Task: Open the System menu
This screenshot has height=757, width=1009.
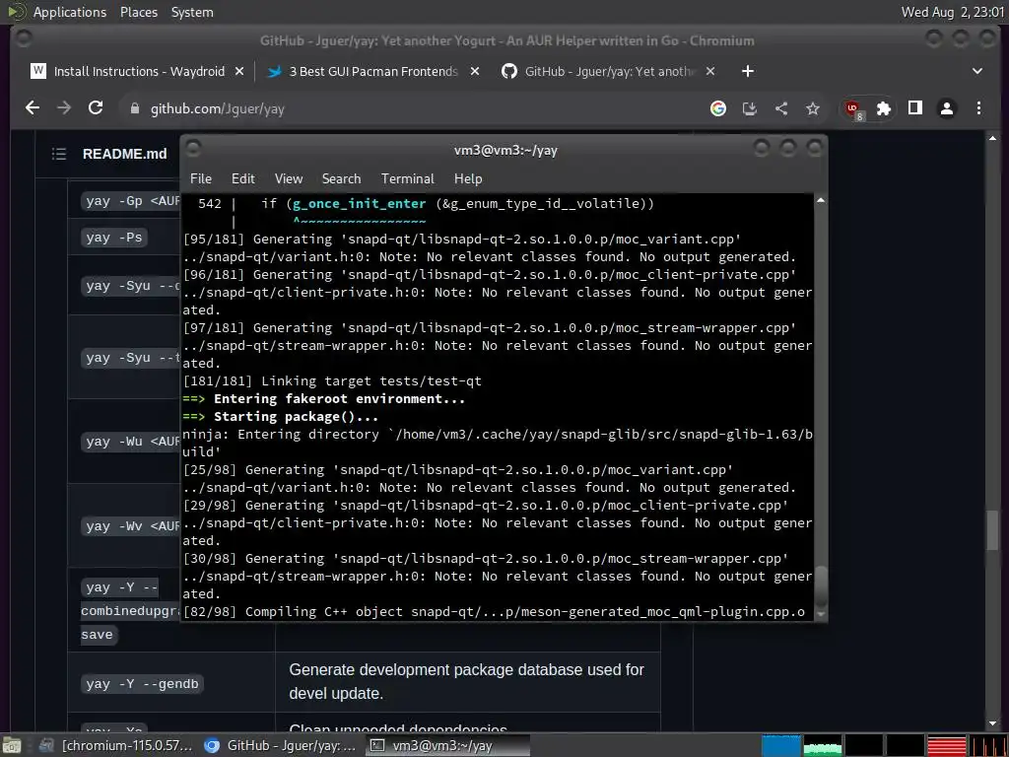Action: 192,12
